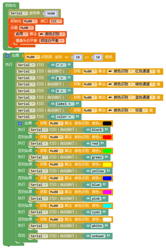
Task: Edit the "yellow" text string
Action: click(x=98, y=171)
